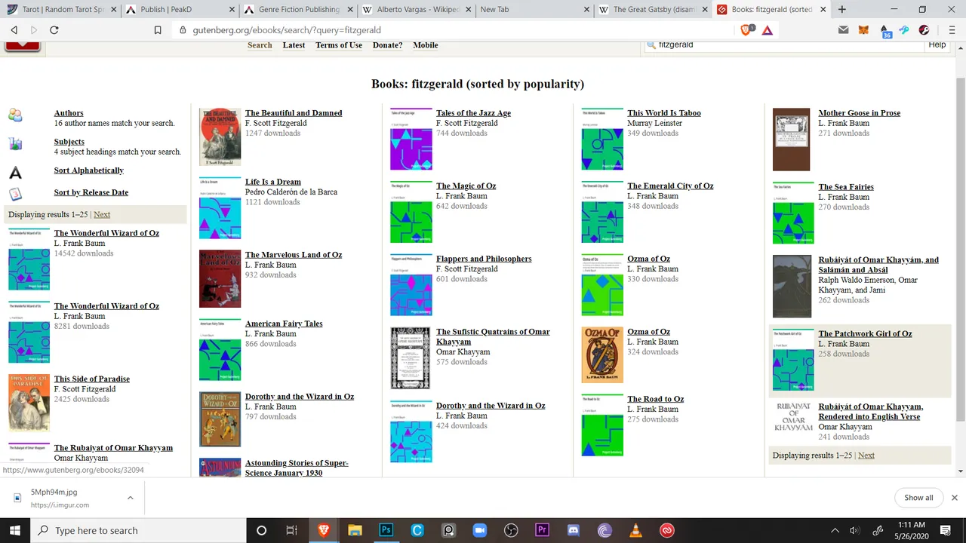Close the downloads bar

pyautogui.click(x=954, y=498)
